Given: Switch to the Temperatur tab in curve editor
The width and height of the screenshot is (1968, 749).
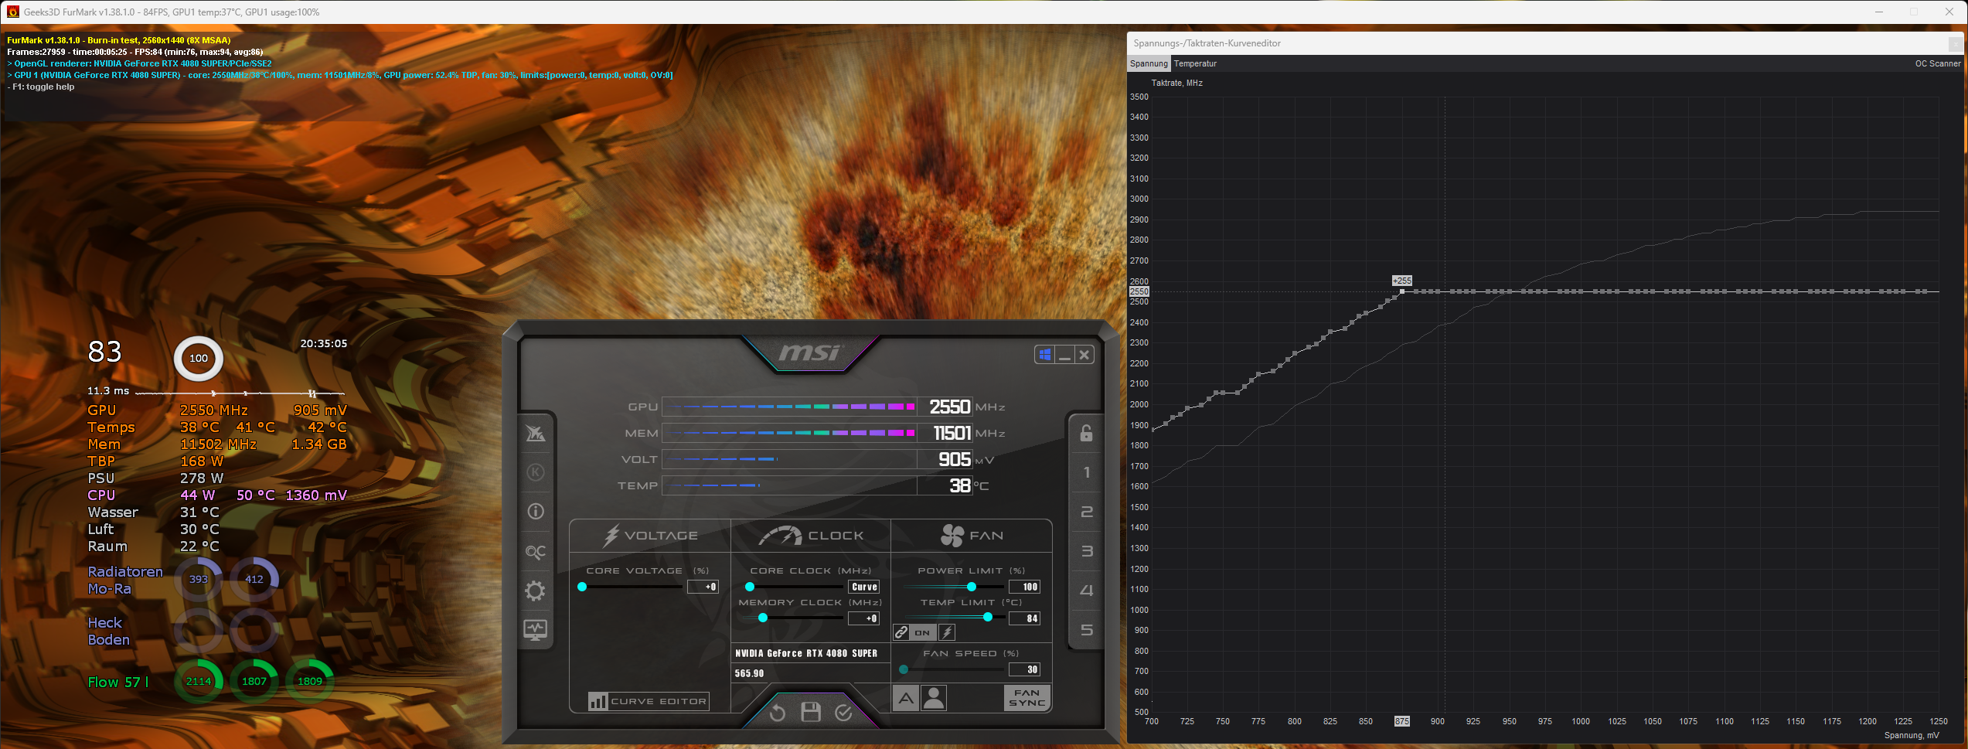Looking at the screenshot, I should [x=1195, y=63].
